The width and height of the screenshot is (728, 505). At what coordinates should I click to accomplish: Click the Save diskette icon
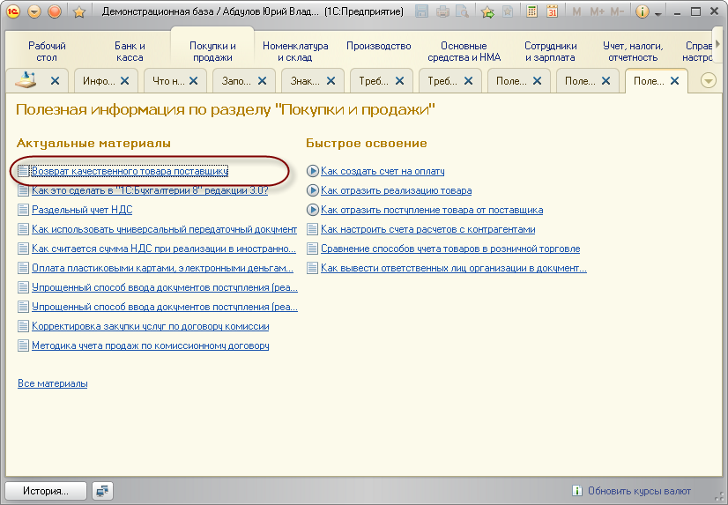pyautogui.click(x=421, y=11)
